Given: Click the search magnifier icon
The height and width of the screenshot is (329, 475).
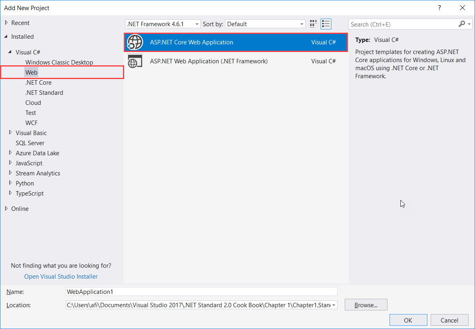Looking at the screenshot, I should point(462,24).
